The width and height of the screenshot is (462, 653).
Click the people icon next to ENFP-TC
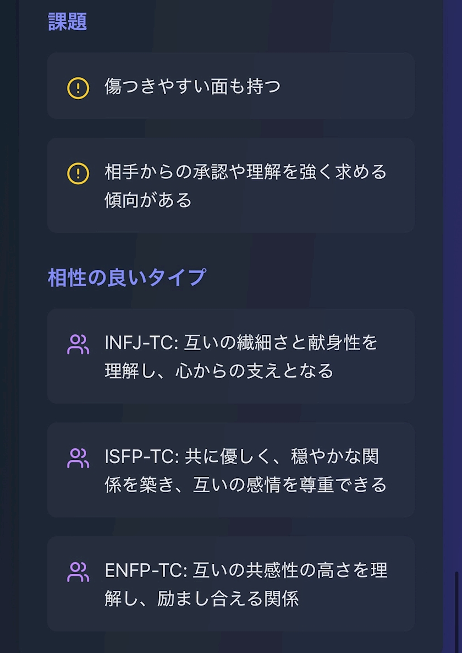tap(78, 572)
